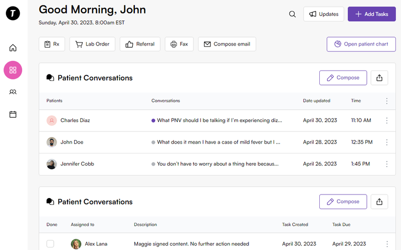This screenshot has height=250, width=401.
Task: Click the search magnifier icon
Action: click(292, 14)
